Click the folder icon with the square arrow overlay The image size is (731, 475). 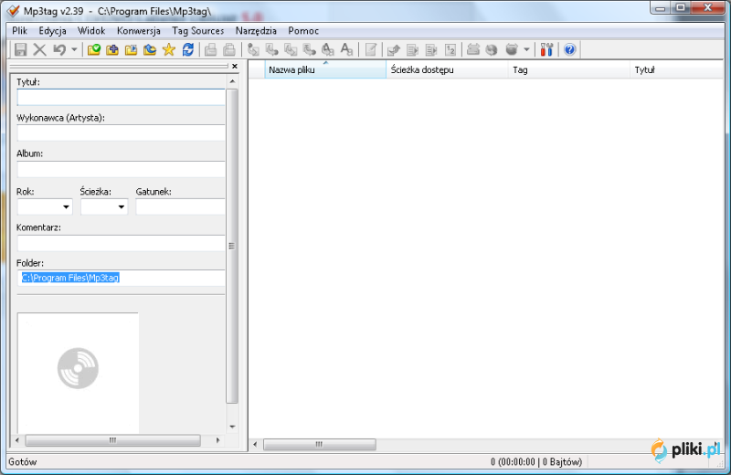(x=131, y=49)
